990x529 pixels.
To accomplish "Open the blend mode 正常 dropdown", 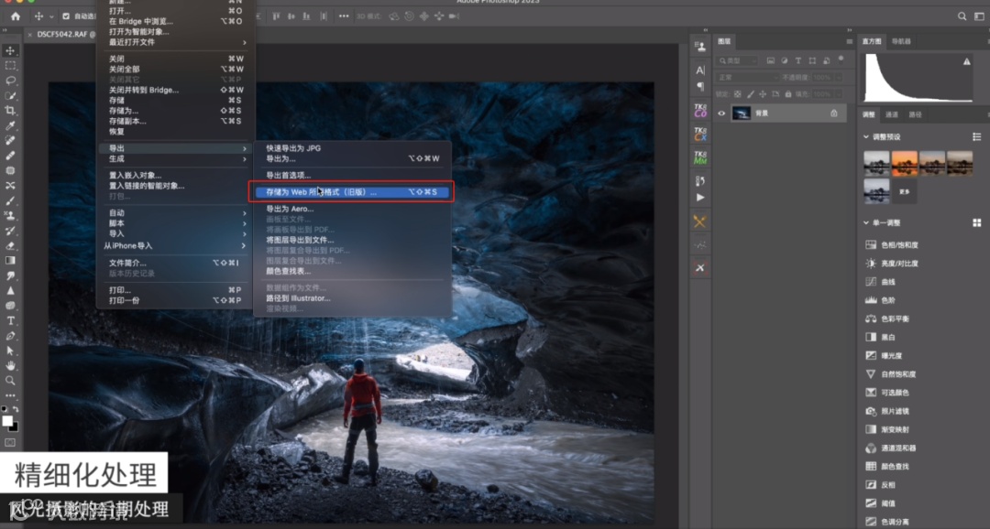I will pos(748,77).
